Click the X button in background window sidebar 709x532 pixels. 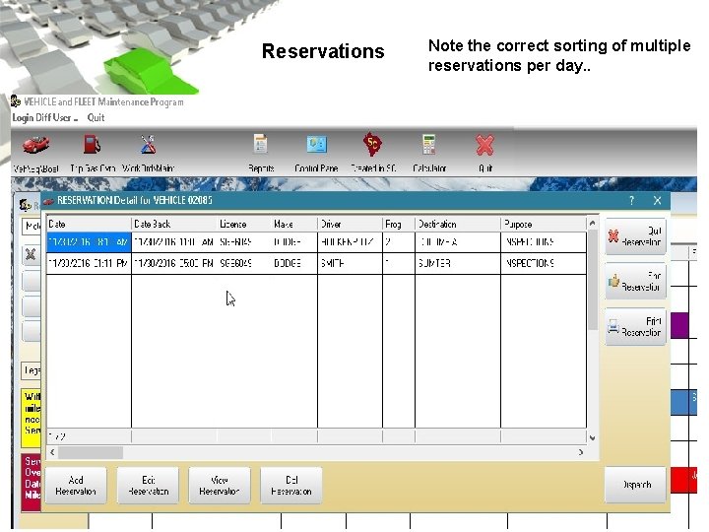point(31,254)
